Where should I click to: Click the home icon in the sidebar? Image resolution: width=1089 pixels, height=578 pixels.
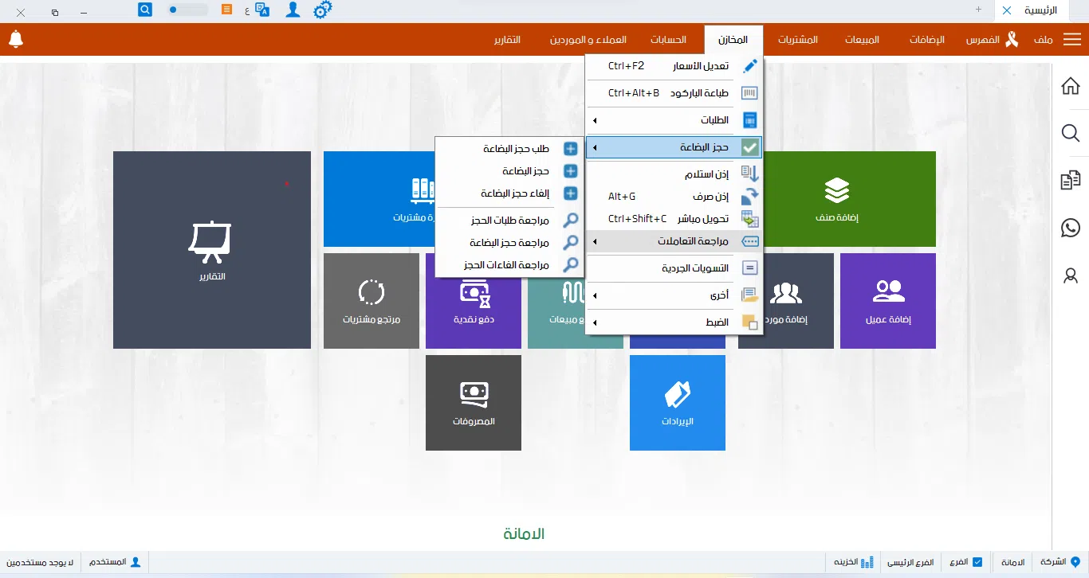coord(1071,86)
